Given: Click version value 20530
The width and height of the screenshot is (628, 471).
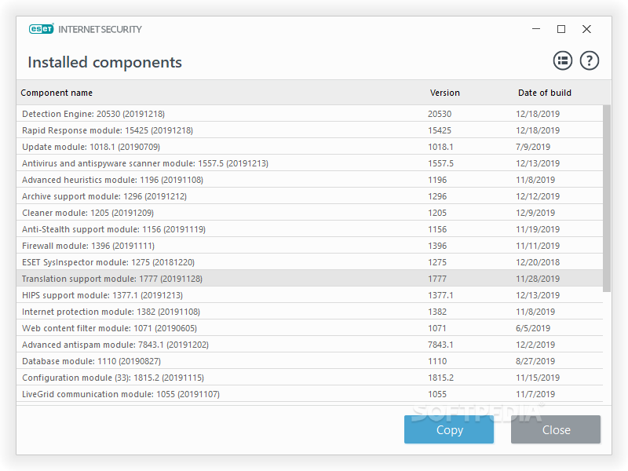Looking at the screenshot, I should point(440,114).
